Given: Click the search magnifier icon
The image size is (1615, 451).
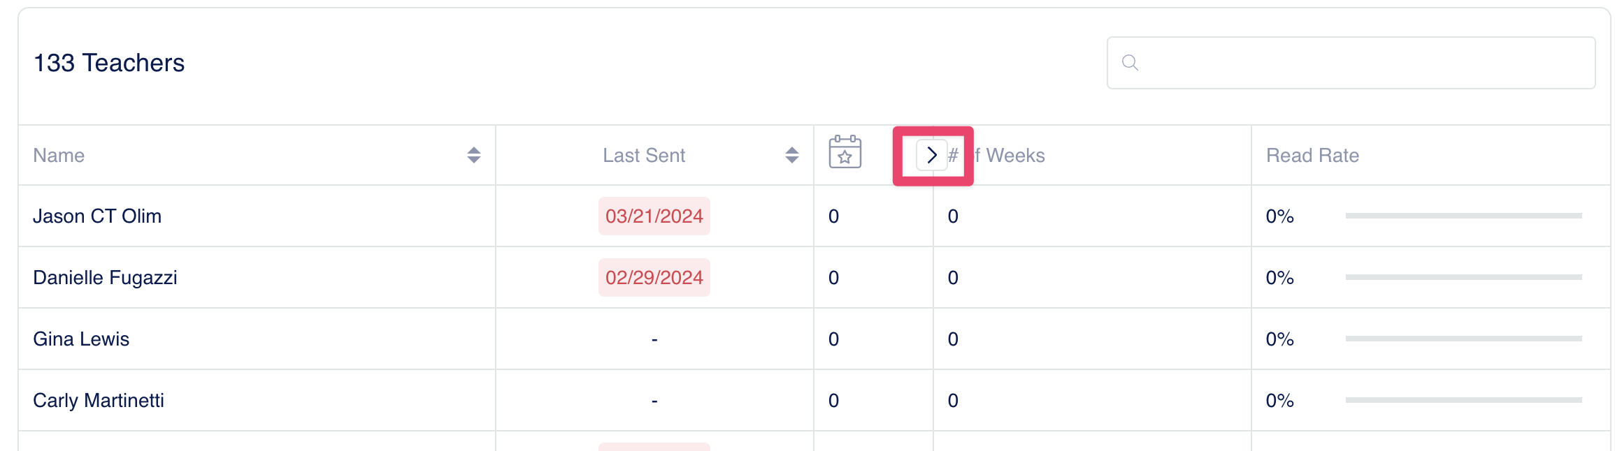Looking at the screenshot, I should [1130, 63].
